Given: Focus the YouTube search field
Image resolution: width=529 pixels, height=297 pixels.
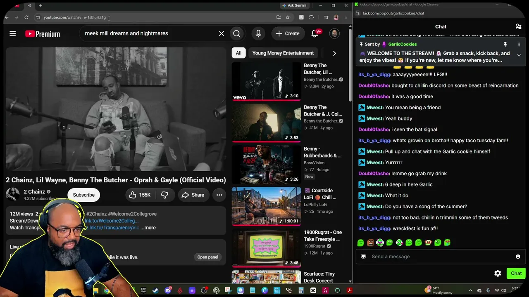Looking at the screenshot, I should (149, 33).
